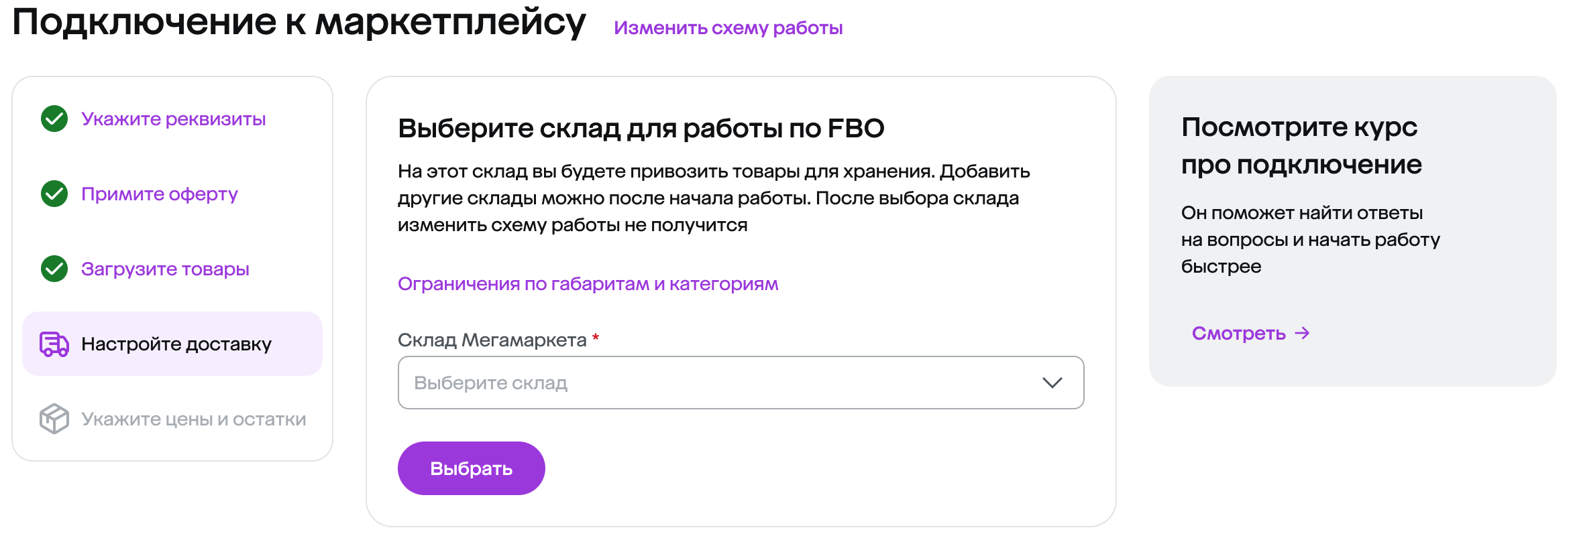Click green checkmark beside Загрузите товары
The width and height of the screenshot is (1575, 540).
(x=54, y=269)
